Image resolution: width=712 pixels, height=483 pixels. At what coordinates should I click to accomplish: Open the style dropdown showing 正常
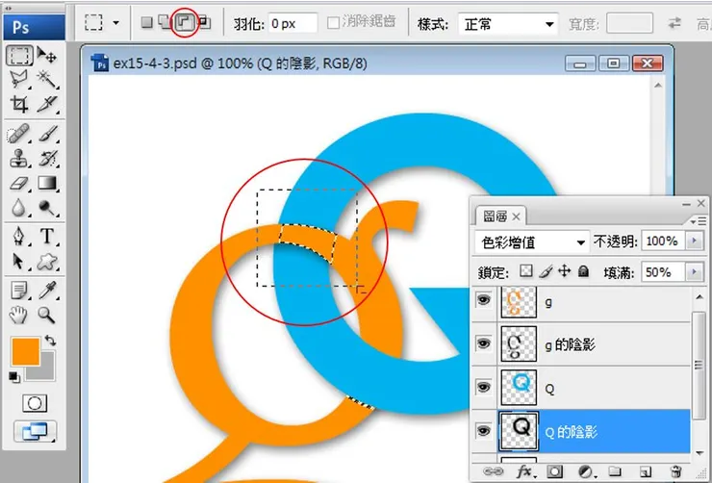[x=508, y=24]
